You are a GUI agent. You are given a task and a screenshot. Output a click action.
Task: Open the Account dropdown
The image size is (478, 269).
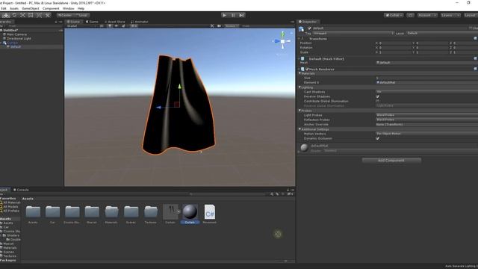[427, 15]
